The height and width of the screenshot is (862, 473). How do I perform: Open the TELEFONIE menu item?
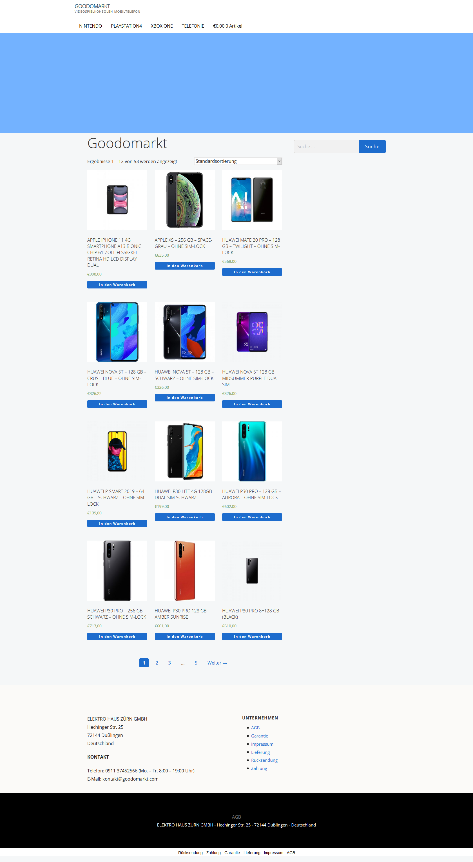tap(193, 26)
